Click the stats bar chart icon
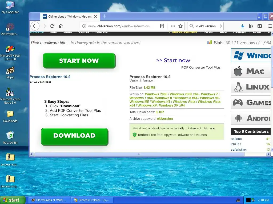Viewport: 273px width, 204px height. [210, 42]
